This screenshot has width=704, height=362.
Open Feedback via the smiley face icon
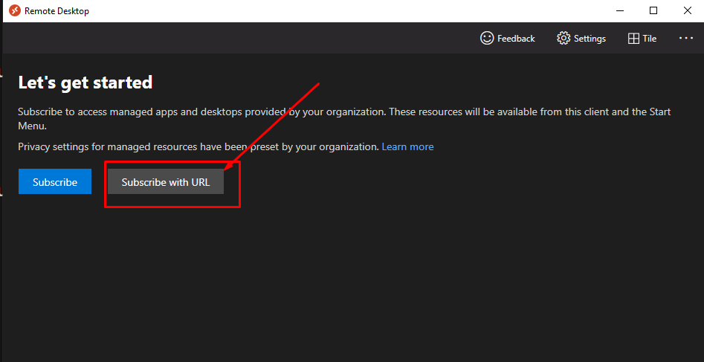tap(487, 38)
